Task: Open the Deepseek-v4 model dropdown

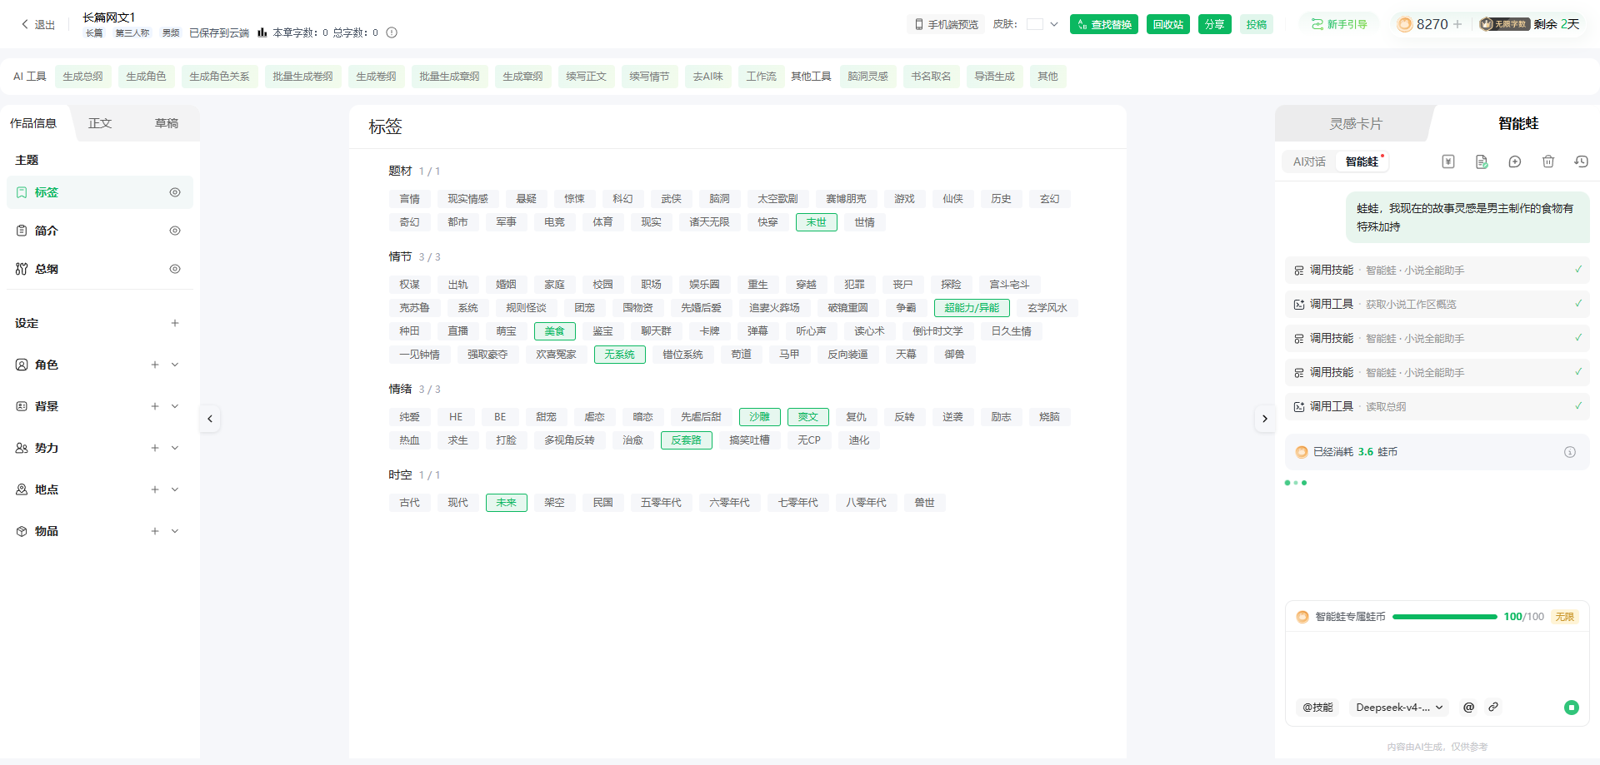Action: [x=1399, y=708]
